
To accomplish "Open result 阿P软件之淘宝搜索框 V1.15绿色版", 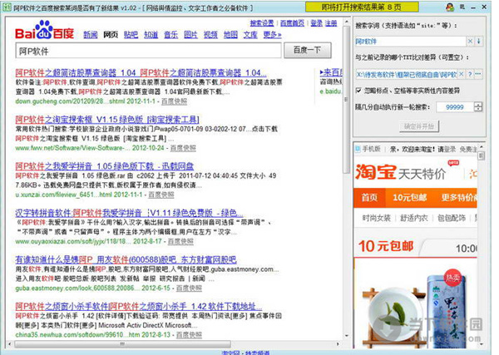I will [107, 120].
